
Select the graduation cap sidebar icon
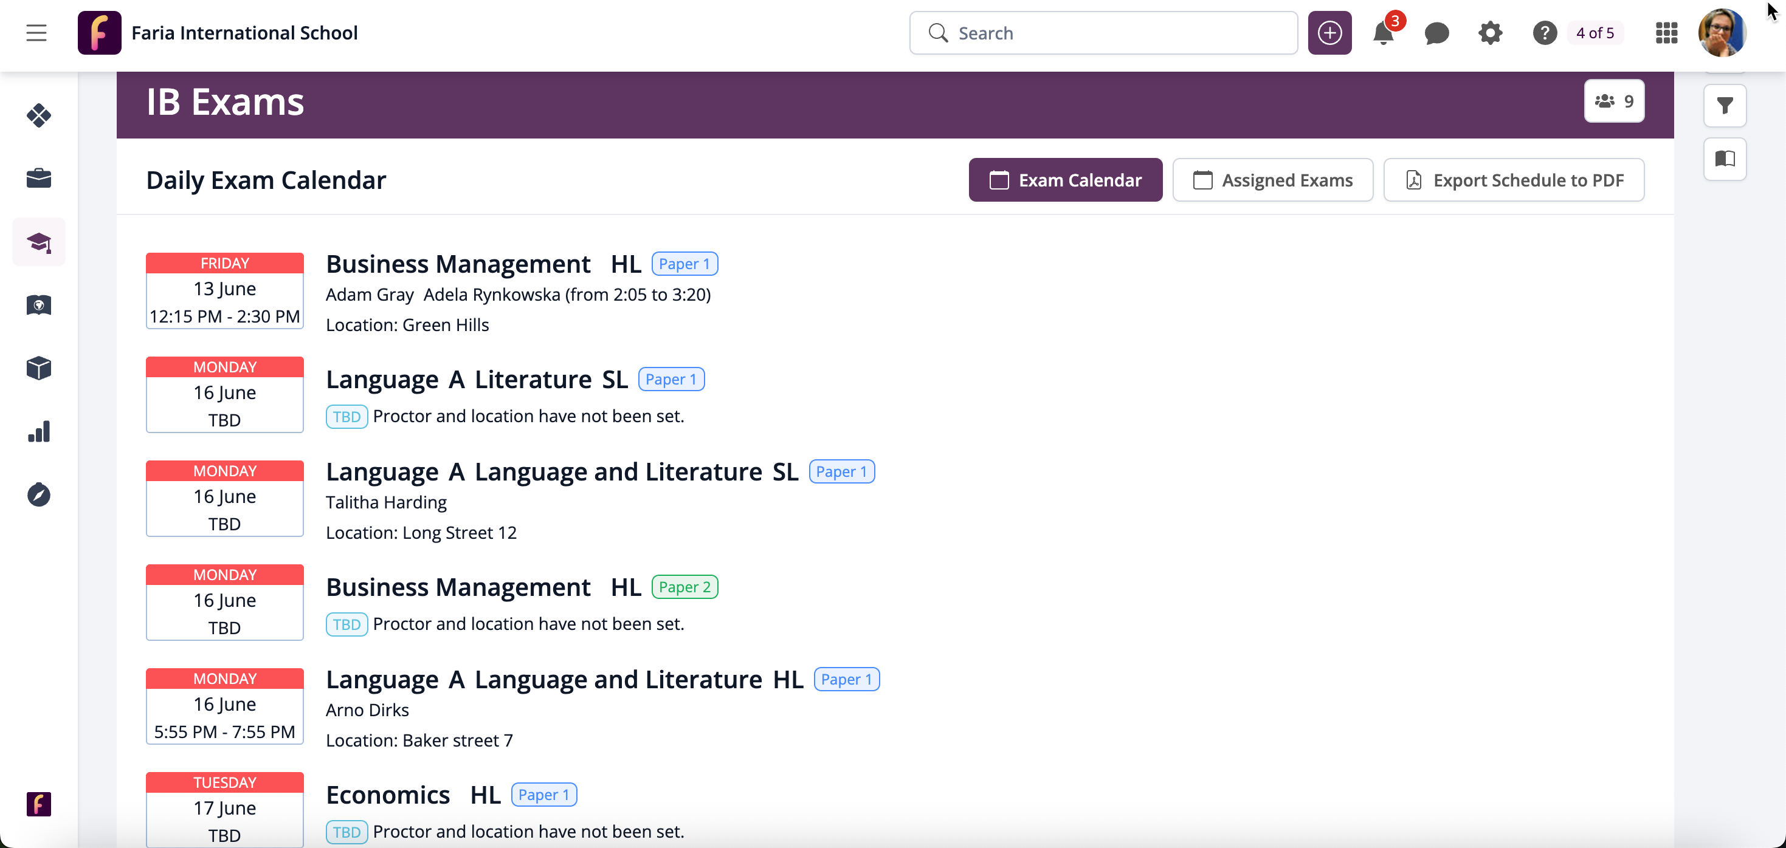pyautogui.click(x=39, y=242)
